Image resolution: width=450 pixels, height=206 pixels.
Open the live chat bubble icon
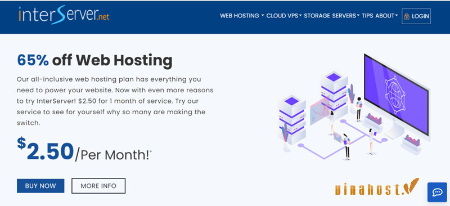[x=437, y=192]
